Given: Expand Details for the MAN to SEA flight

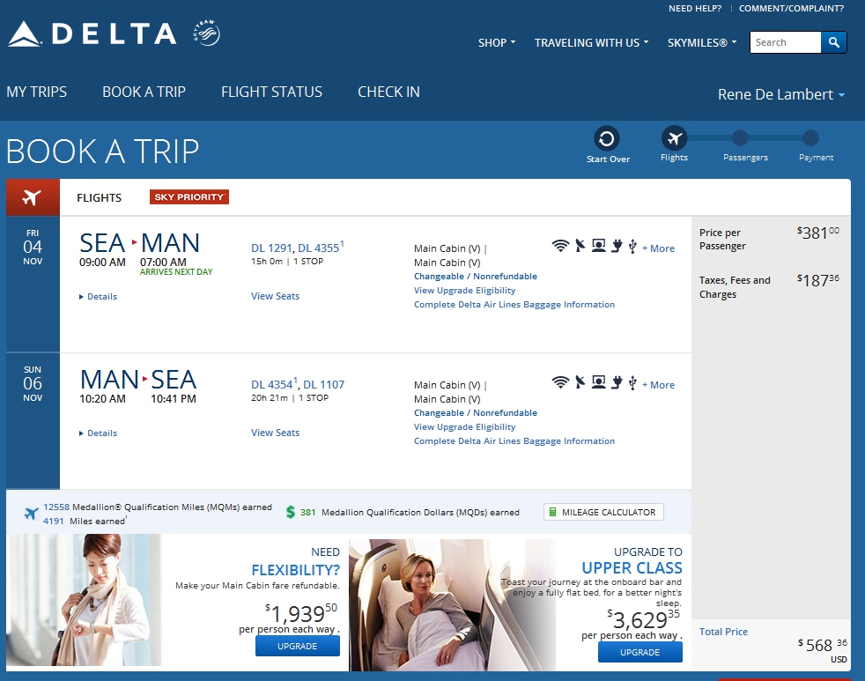Looking at the screenshot, I should tap(98, 433).
